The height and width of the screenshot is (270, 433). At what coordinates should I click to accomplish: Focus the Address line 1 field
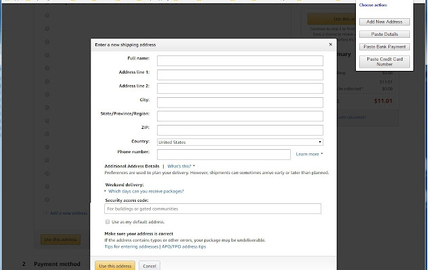240,74
